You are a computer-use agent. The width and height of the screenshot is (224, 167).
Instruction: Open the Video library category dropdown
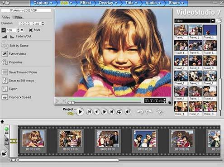coord(213,21)
